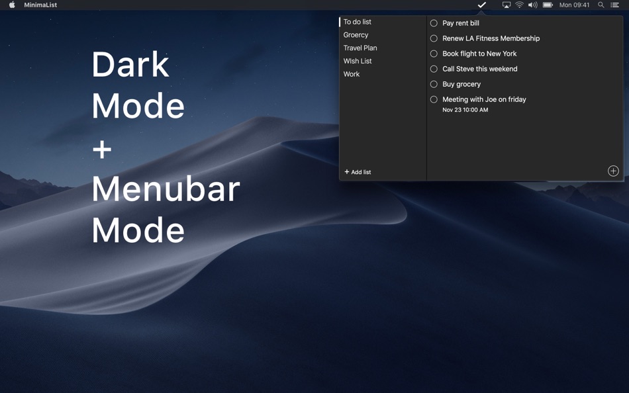Tick the 'Call Steve this weekend' circle
The height and width of the screenshot is (393, 629).
click(434, 69)
